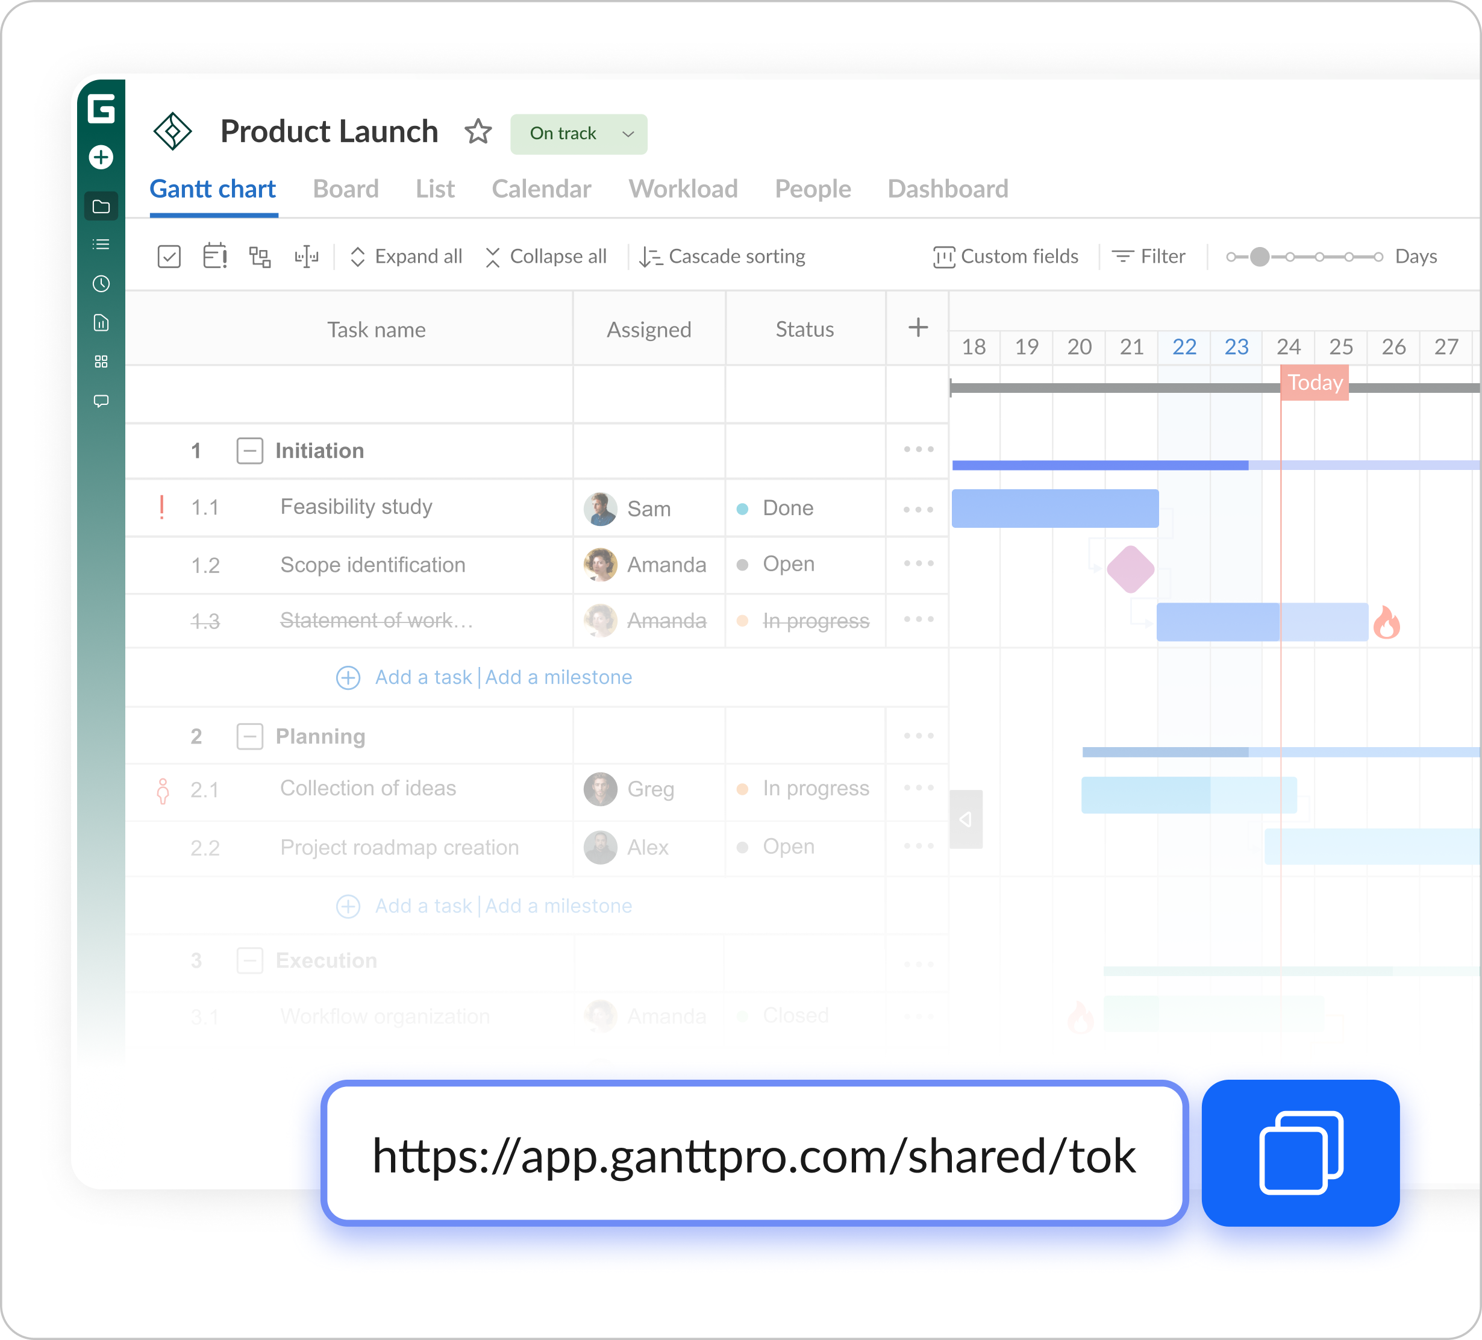Click the overdue calendar toolbar icon

pos(214,257)
